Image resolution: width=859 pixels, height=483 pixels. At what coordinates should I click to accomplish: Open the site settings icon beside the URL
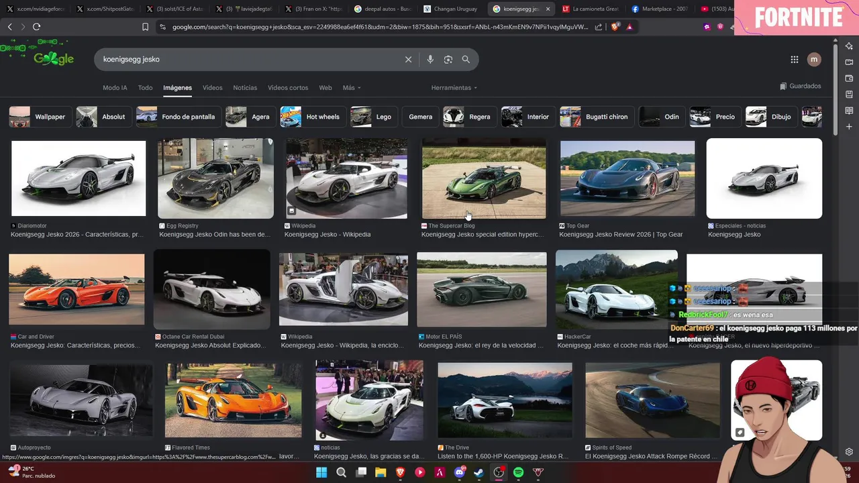(162, 27)
